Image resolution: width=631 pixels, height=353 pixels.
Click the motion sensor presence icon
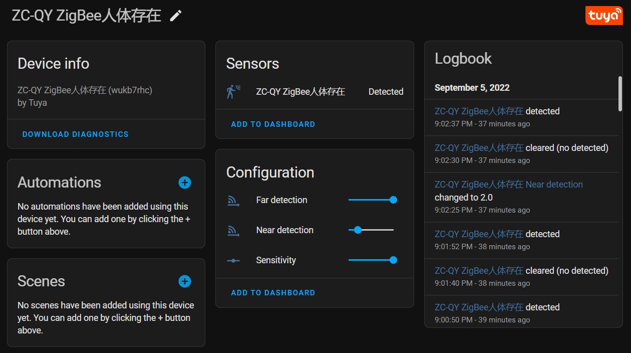tap(233, 92)
